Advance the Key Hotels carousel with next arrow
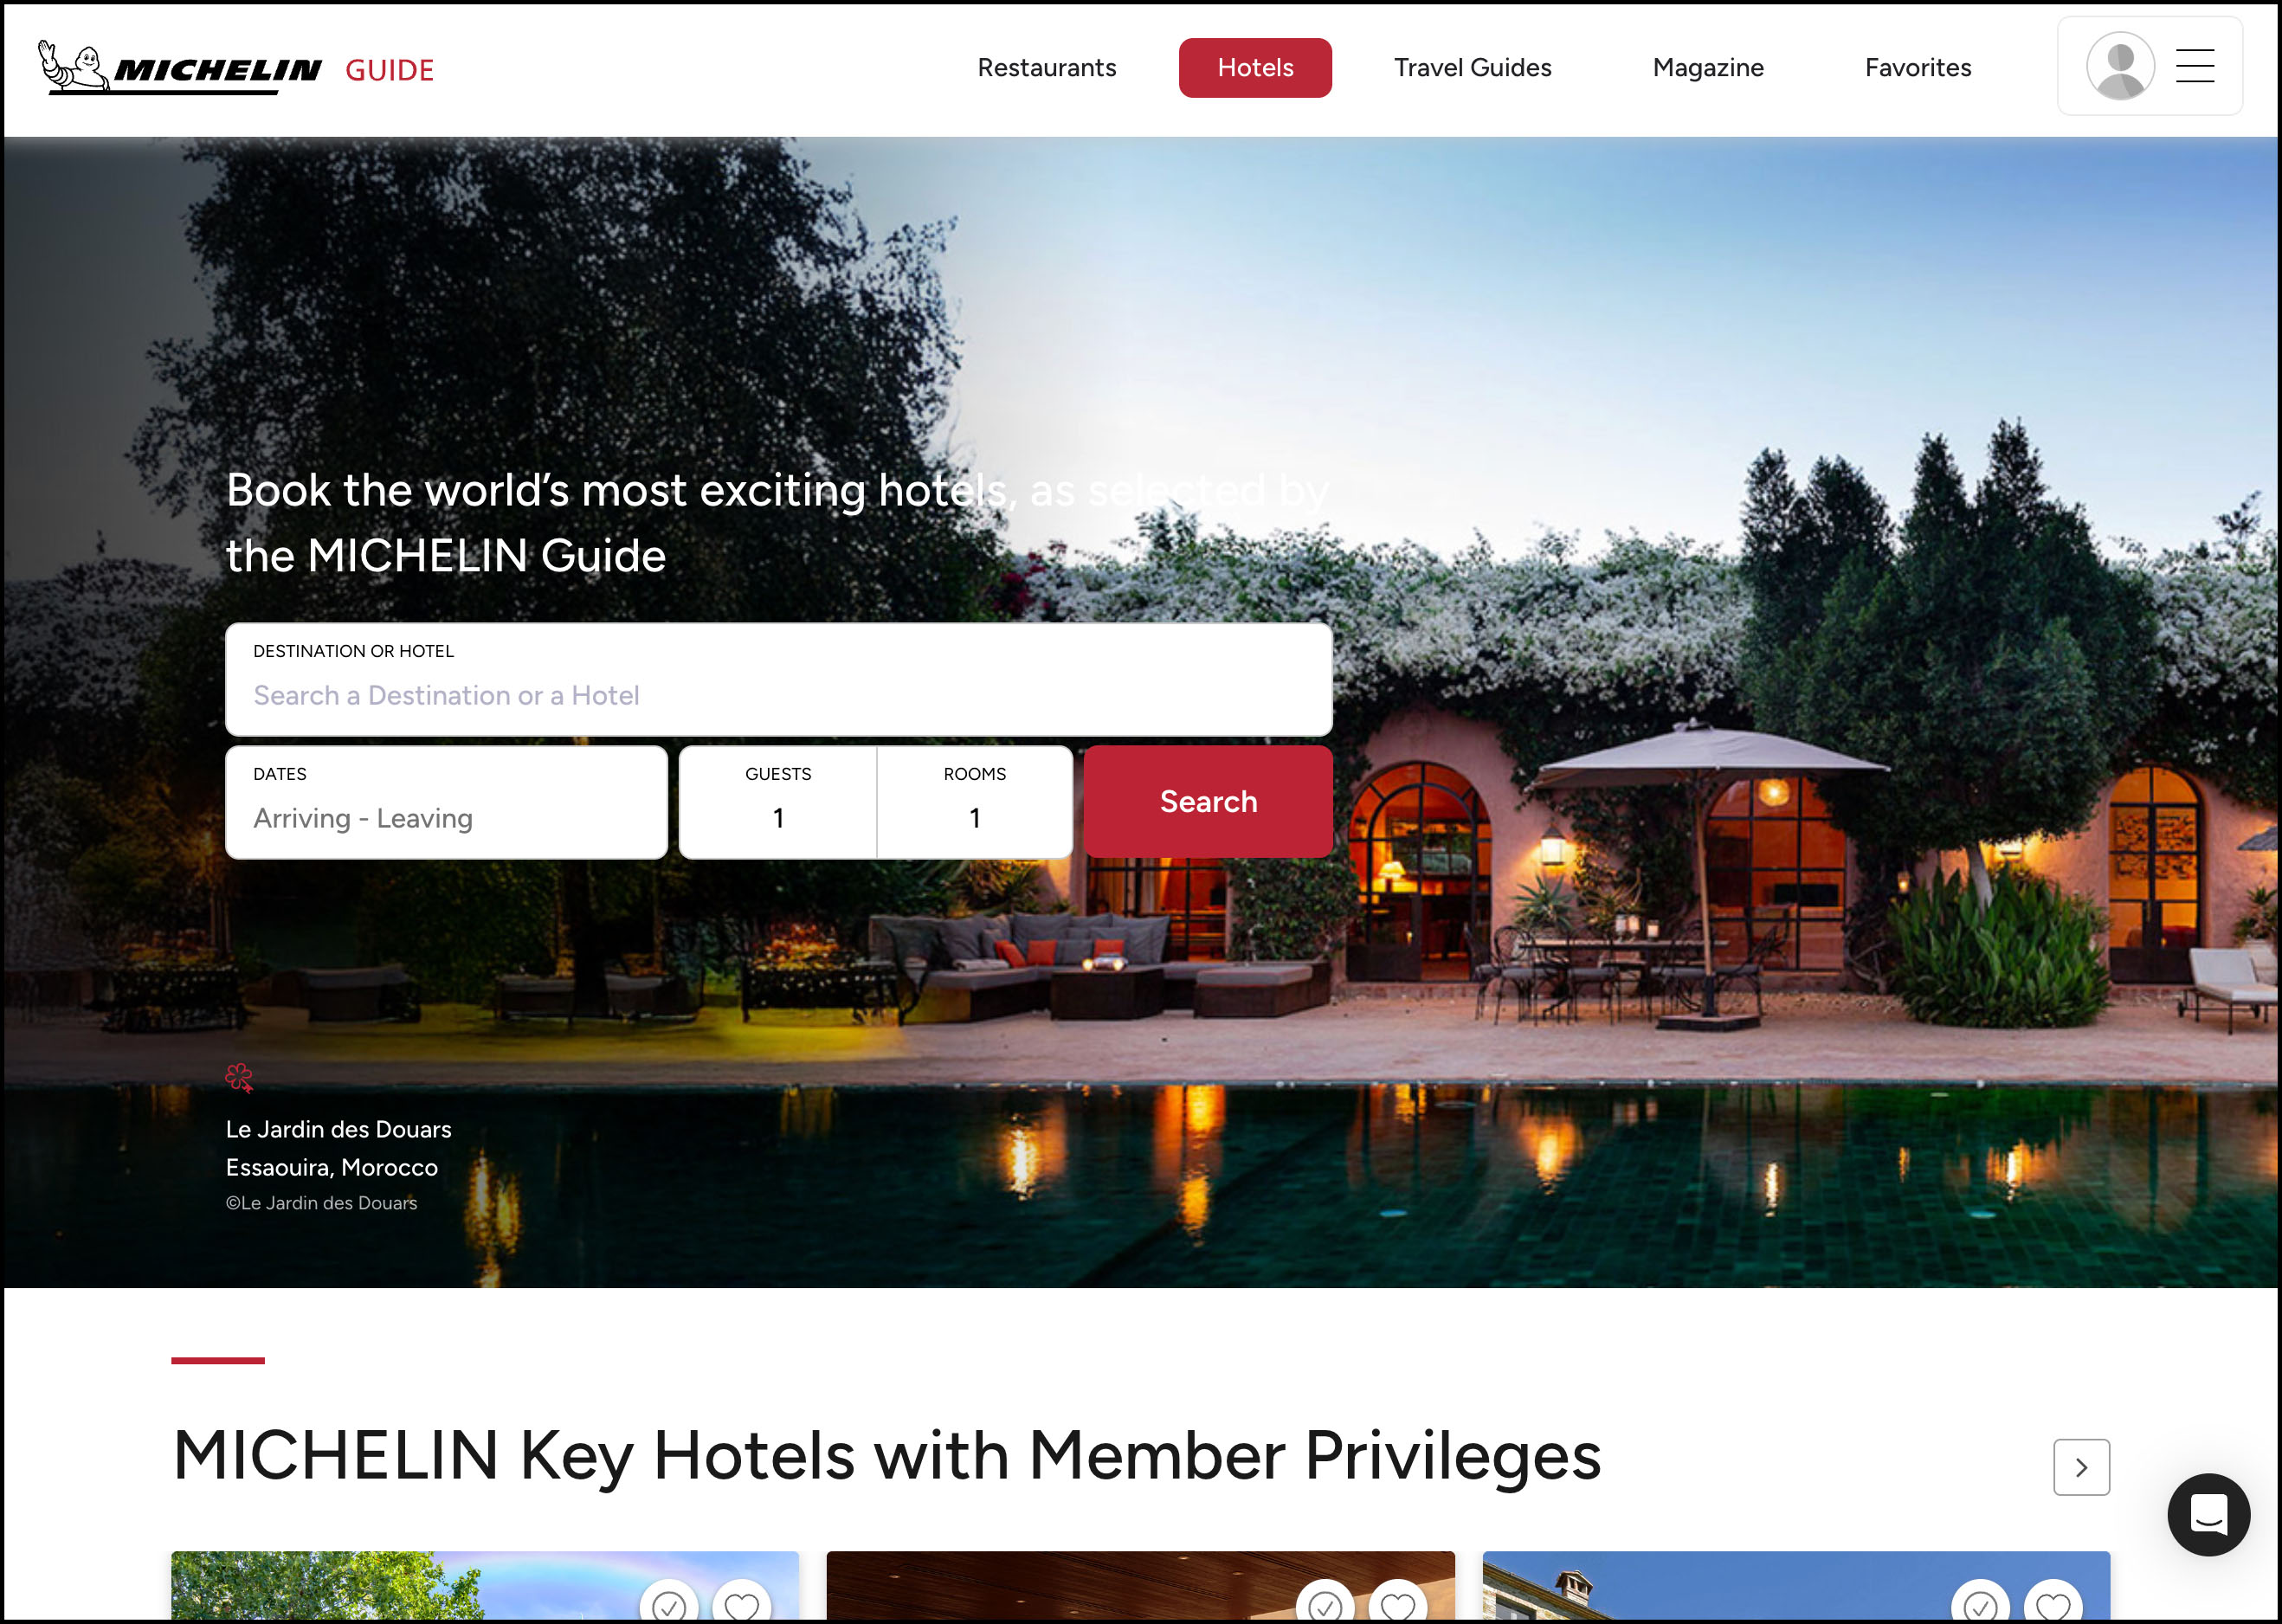This screenshot has width=2282, height=1624. pos(2081,1467)
